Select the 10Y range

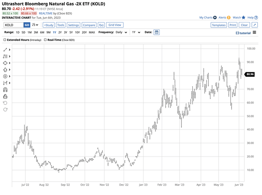tap(77, 32)
